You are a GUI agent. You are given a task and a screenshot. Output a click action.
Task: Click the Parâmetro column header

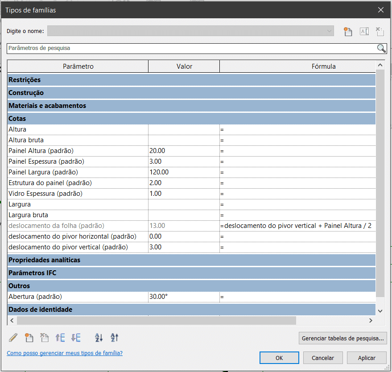[x=78, y=66]
